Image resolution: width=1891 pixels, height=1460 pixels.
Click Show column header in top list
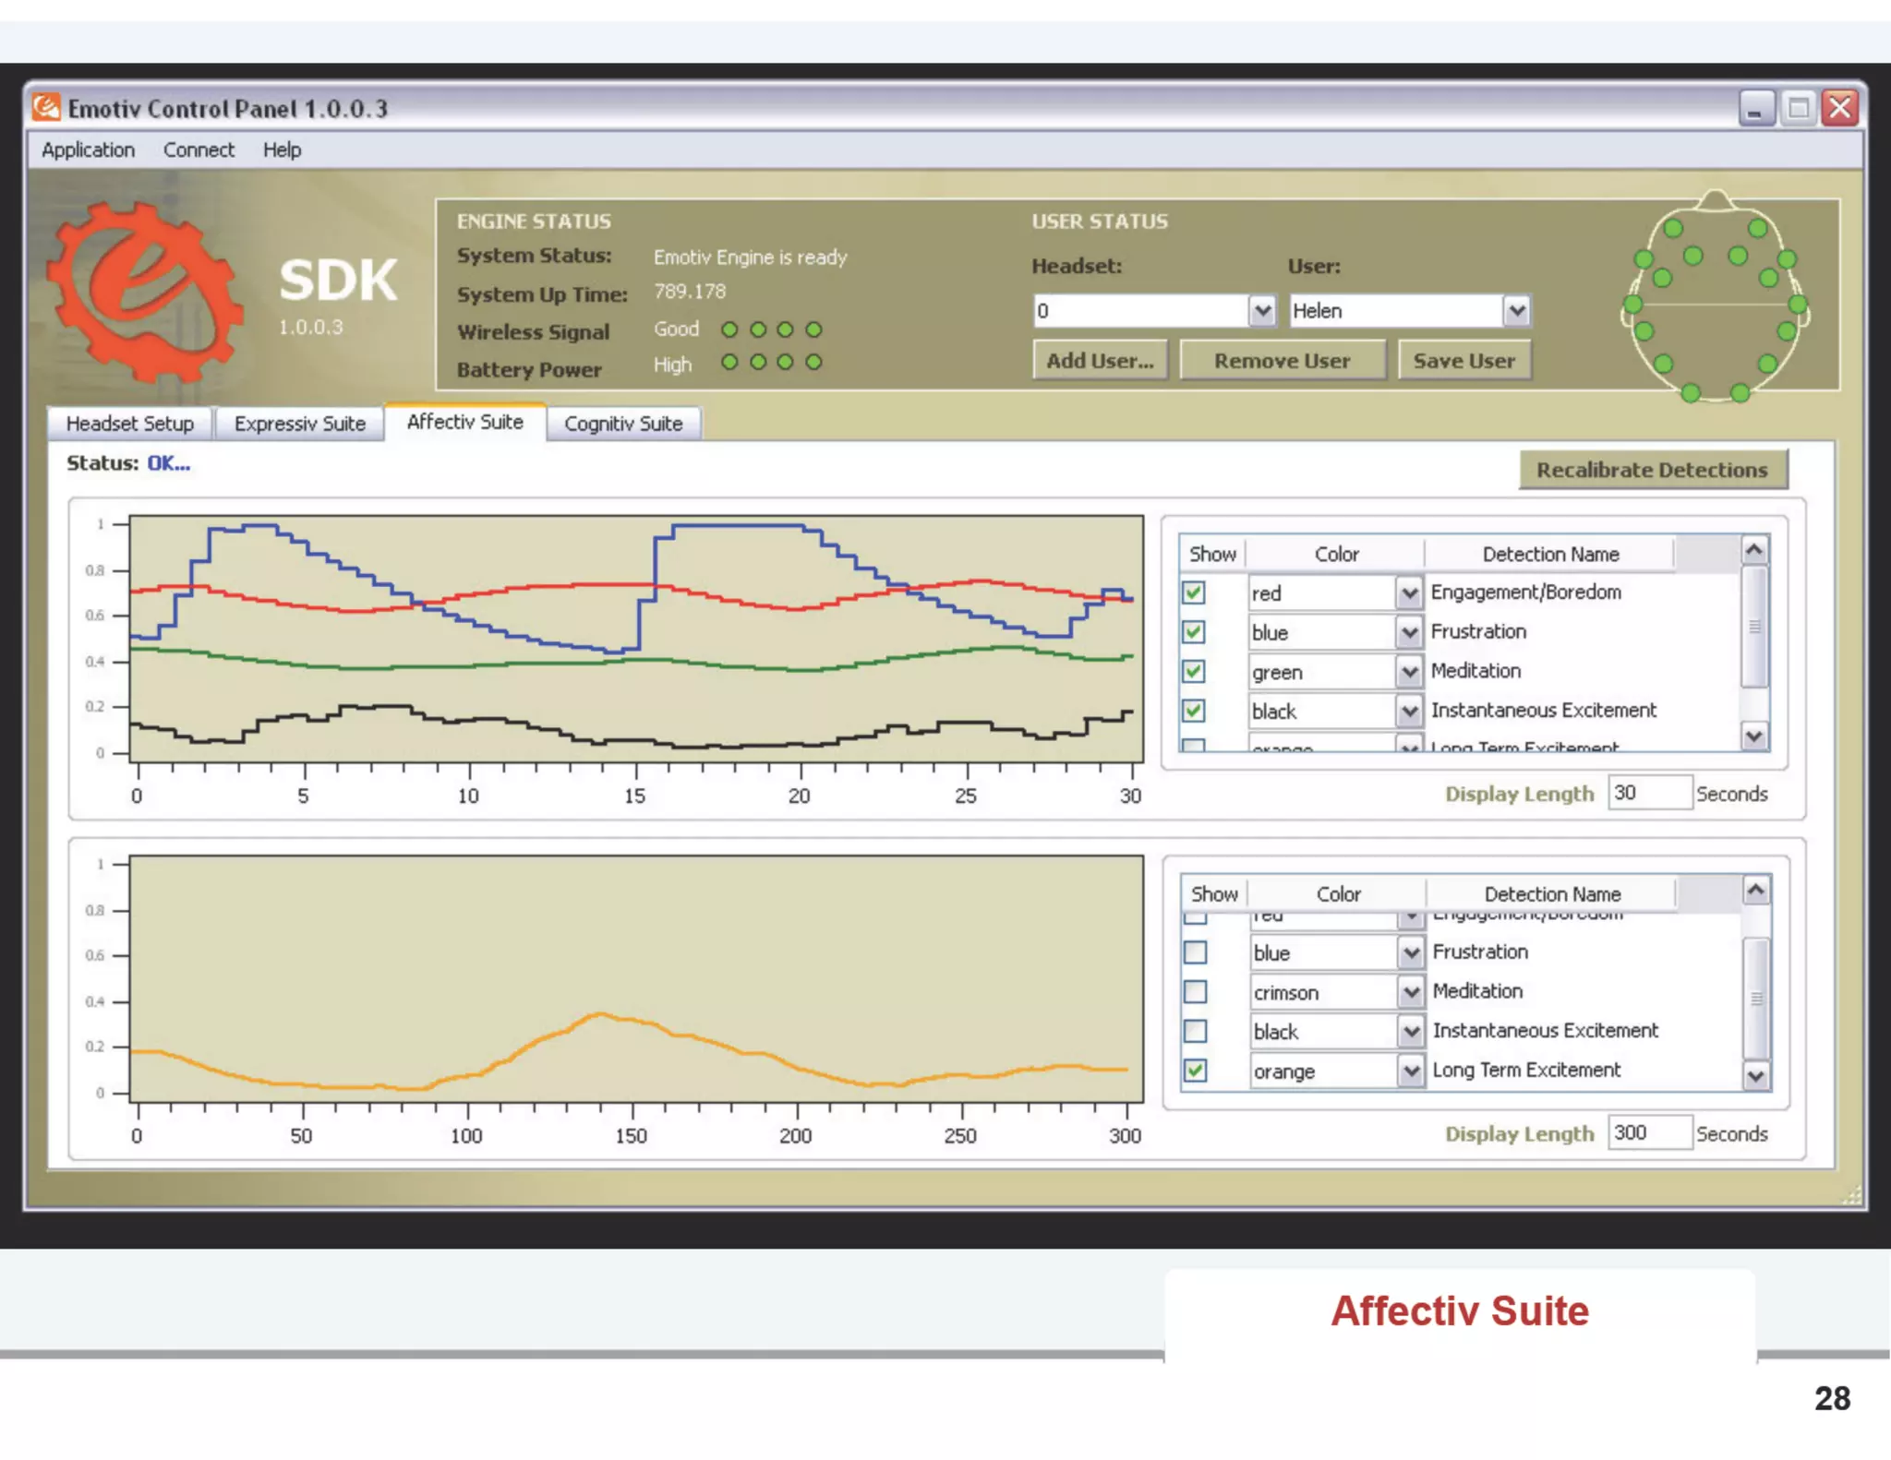[1212, 554]
